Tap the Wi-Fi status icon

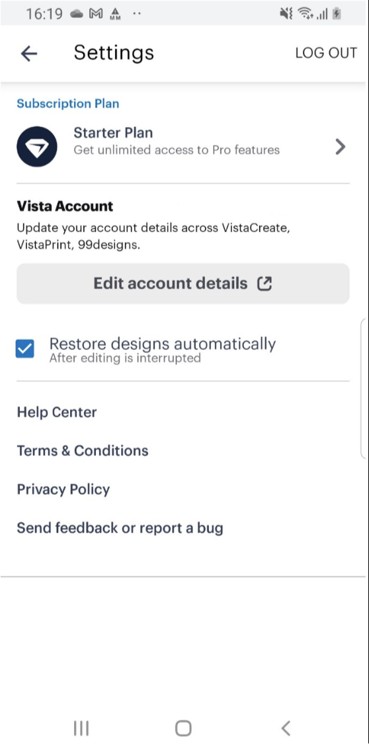(x=305, y=14)
